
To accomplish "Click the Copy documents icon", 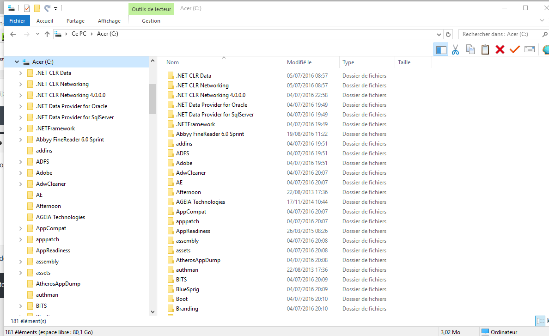I will click(470, 50).
